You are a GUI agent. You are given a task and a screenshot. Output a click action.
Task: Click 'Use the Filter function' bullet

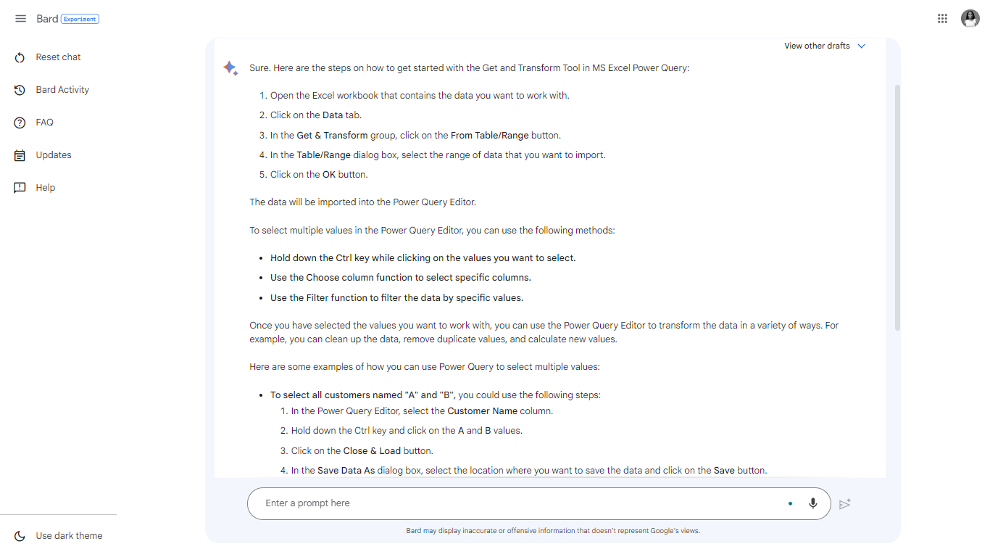click(x=396, y=298)
